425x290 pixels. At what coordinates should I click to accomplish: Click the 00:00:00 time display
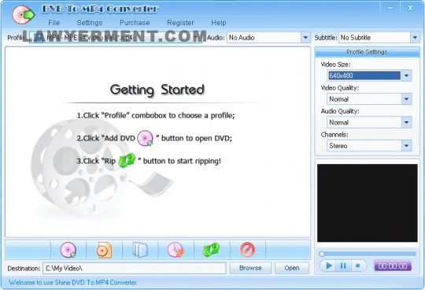pyautogui.click(x=393, y=266)
